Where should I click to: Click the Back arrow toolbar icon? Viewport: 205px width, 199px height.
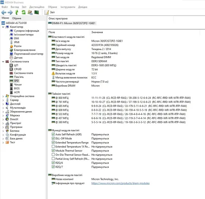[4, 13]
